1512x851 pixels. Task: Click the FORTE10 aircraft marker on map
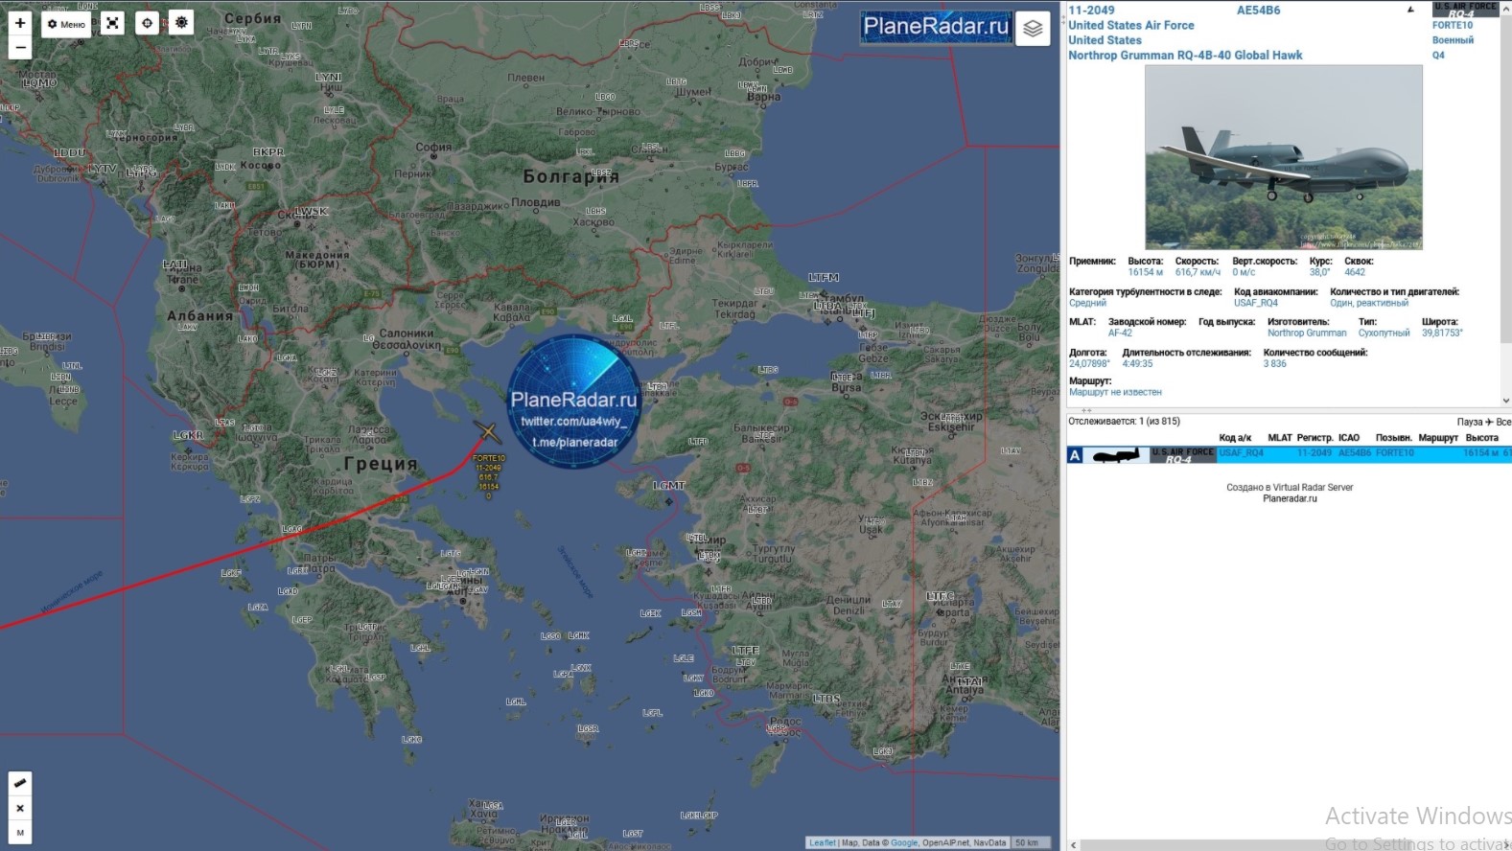pyautogui.click(x=487, y=433)
